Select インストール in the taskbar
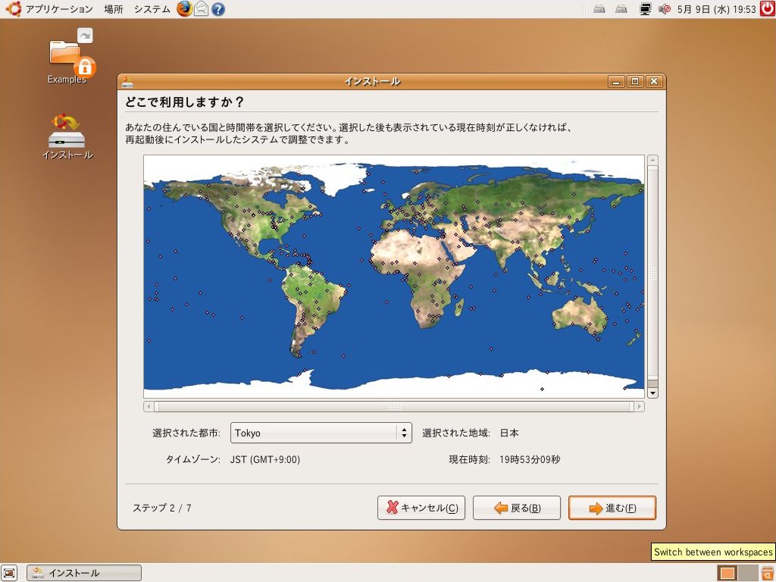The height and width of the screenshot is (582, 776). tap(84, 573)
